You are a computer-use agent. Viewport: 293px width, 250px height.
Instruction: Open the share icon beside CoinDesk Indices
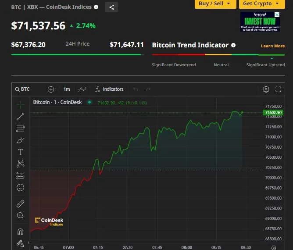[111, 7]
